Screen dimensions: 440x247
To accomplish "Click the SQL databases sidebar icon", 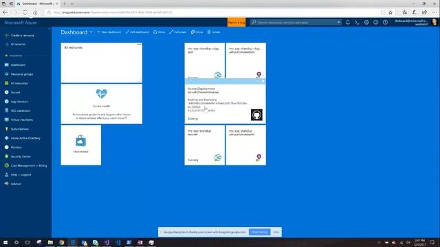I will coord(6,110).
